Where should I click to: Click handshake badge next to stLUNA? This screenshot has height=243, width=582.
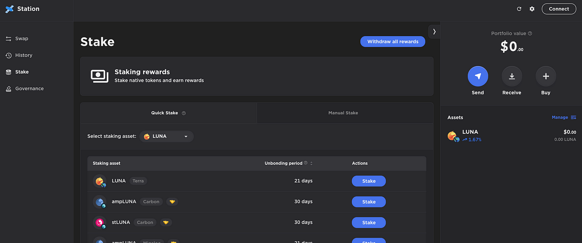pos(166,223)
